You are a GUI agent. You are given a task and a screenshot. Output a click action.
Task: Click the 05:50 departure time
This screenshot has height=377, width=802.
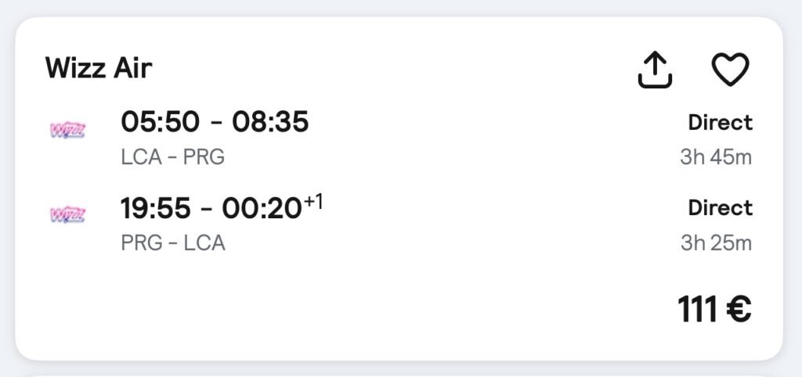(x=160, y=123)
